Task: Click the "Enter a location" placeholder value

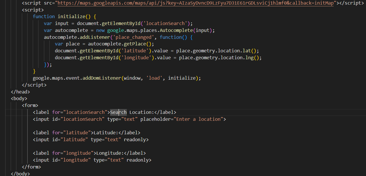Action: [198, 119]
